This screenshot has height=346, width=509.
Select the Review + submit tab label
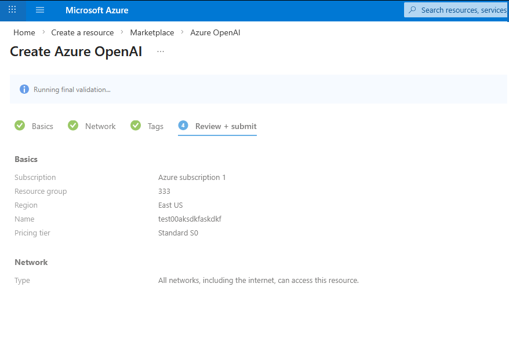pyautogui.click(x=226, y=126)
